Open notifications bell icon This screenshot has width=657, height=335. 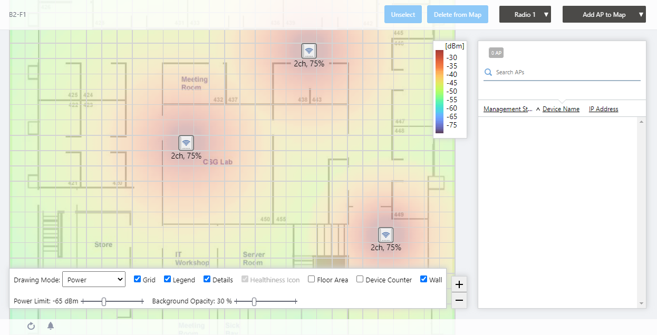click(x=51, y=326)
